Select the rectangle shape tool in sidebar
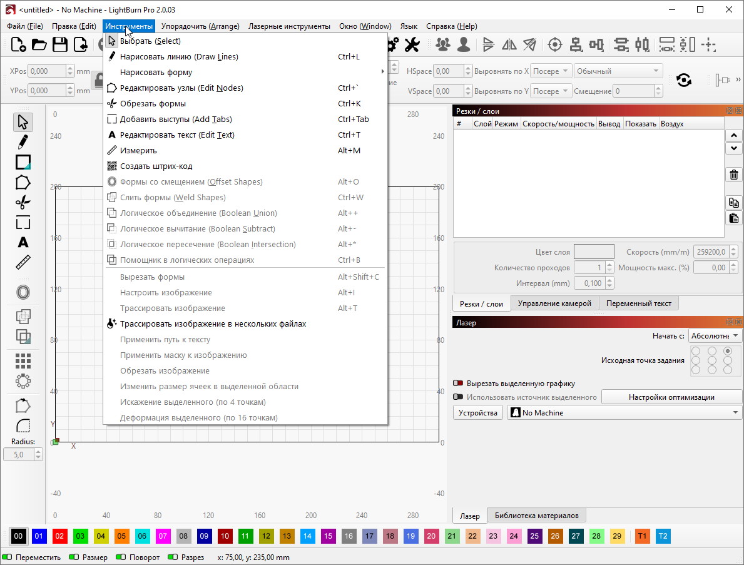Viewport: 744px width, 565px height. click(x=23, y=162)
